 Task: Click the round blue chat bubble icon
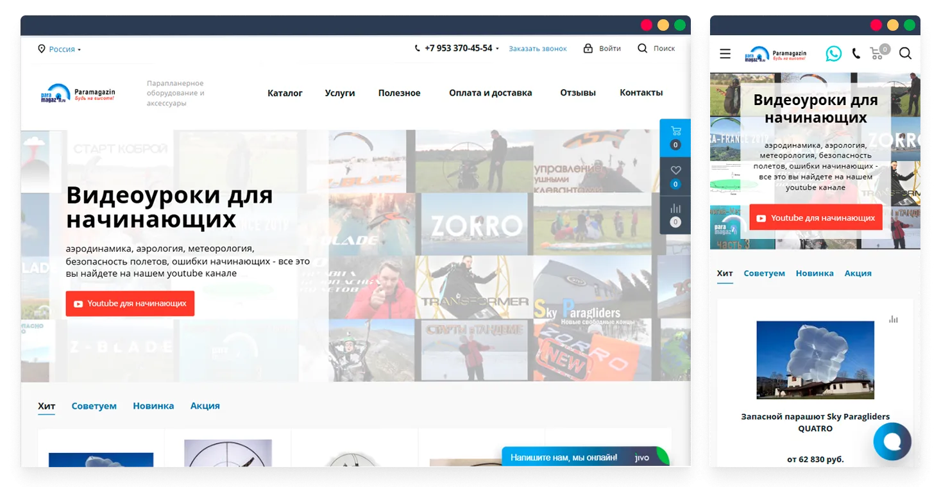pyautogui.click(x=892, y=442)
